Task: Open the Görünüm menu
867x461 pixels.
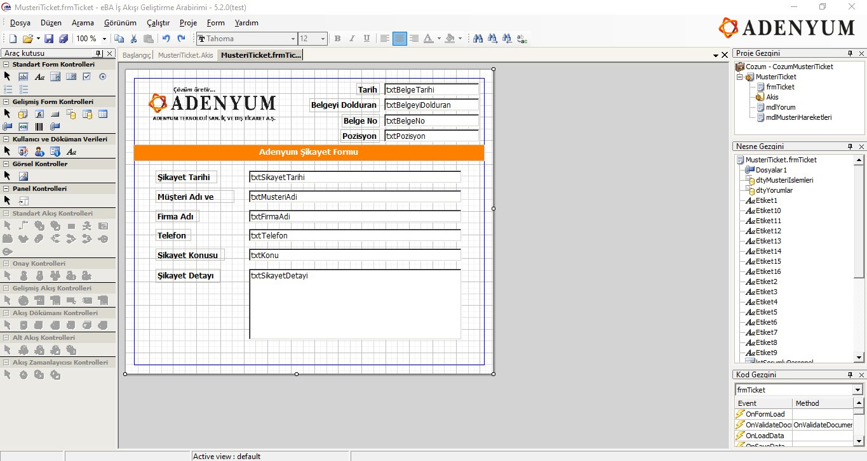Action: point(120,23)
